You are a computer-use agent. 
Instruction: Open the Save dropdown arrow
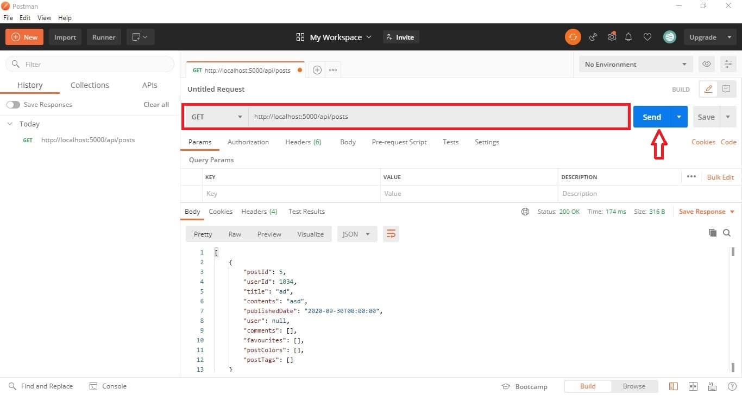point(728,117)
